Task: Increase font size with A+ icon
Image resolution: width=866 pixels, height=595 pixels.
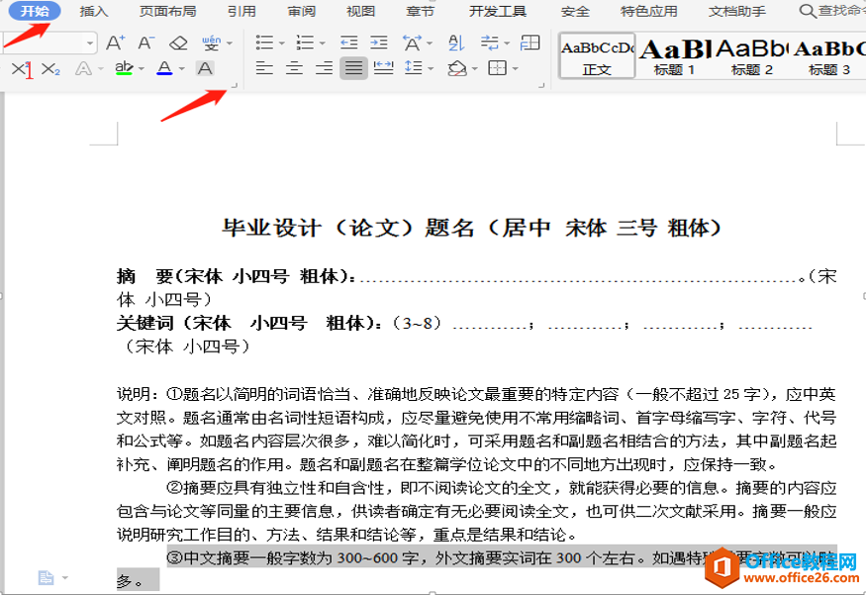Action: [116, 43]
